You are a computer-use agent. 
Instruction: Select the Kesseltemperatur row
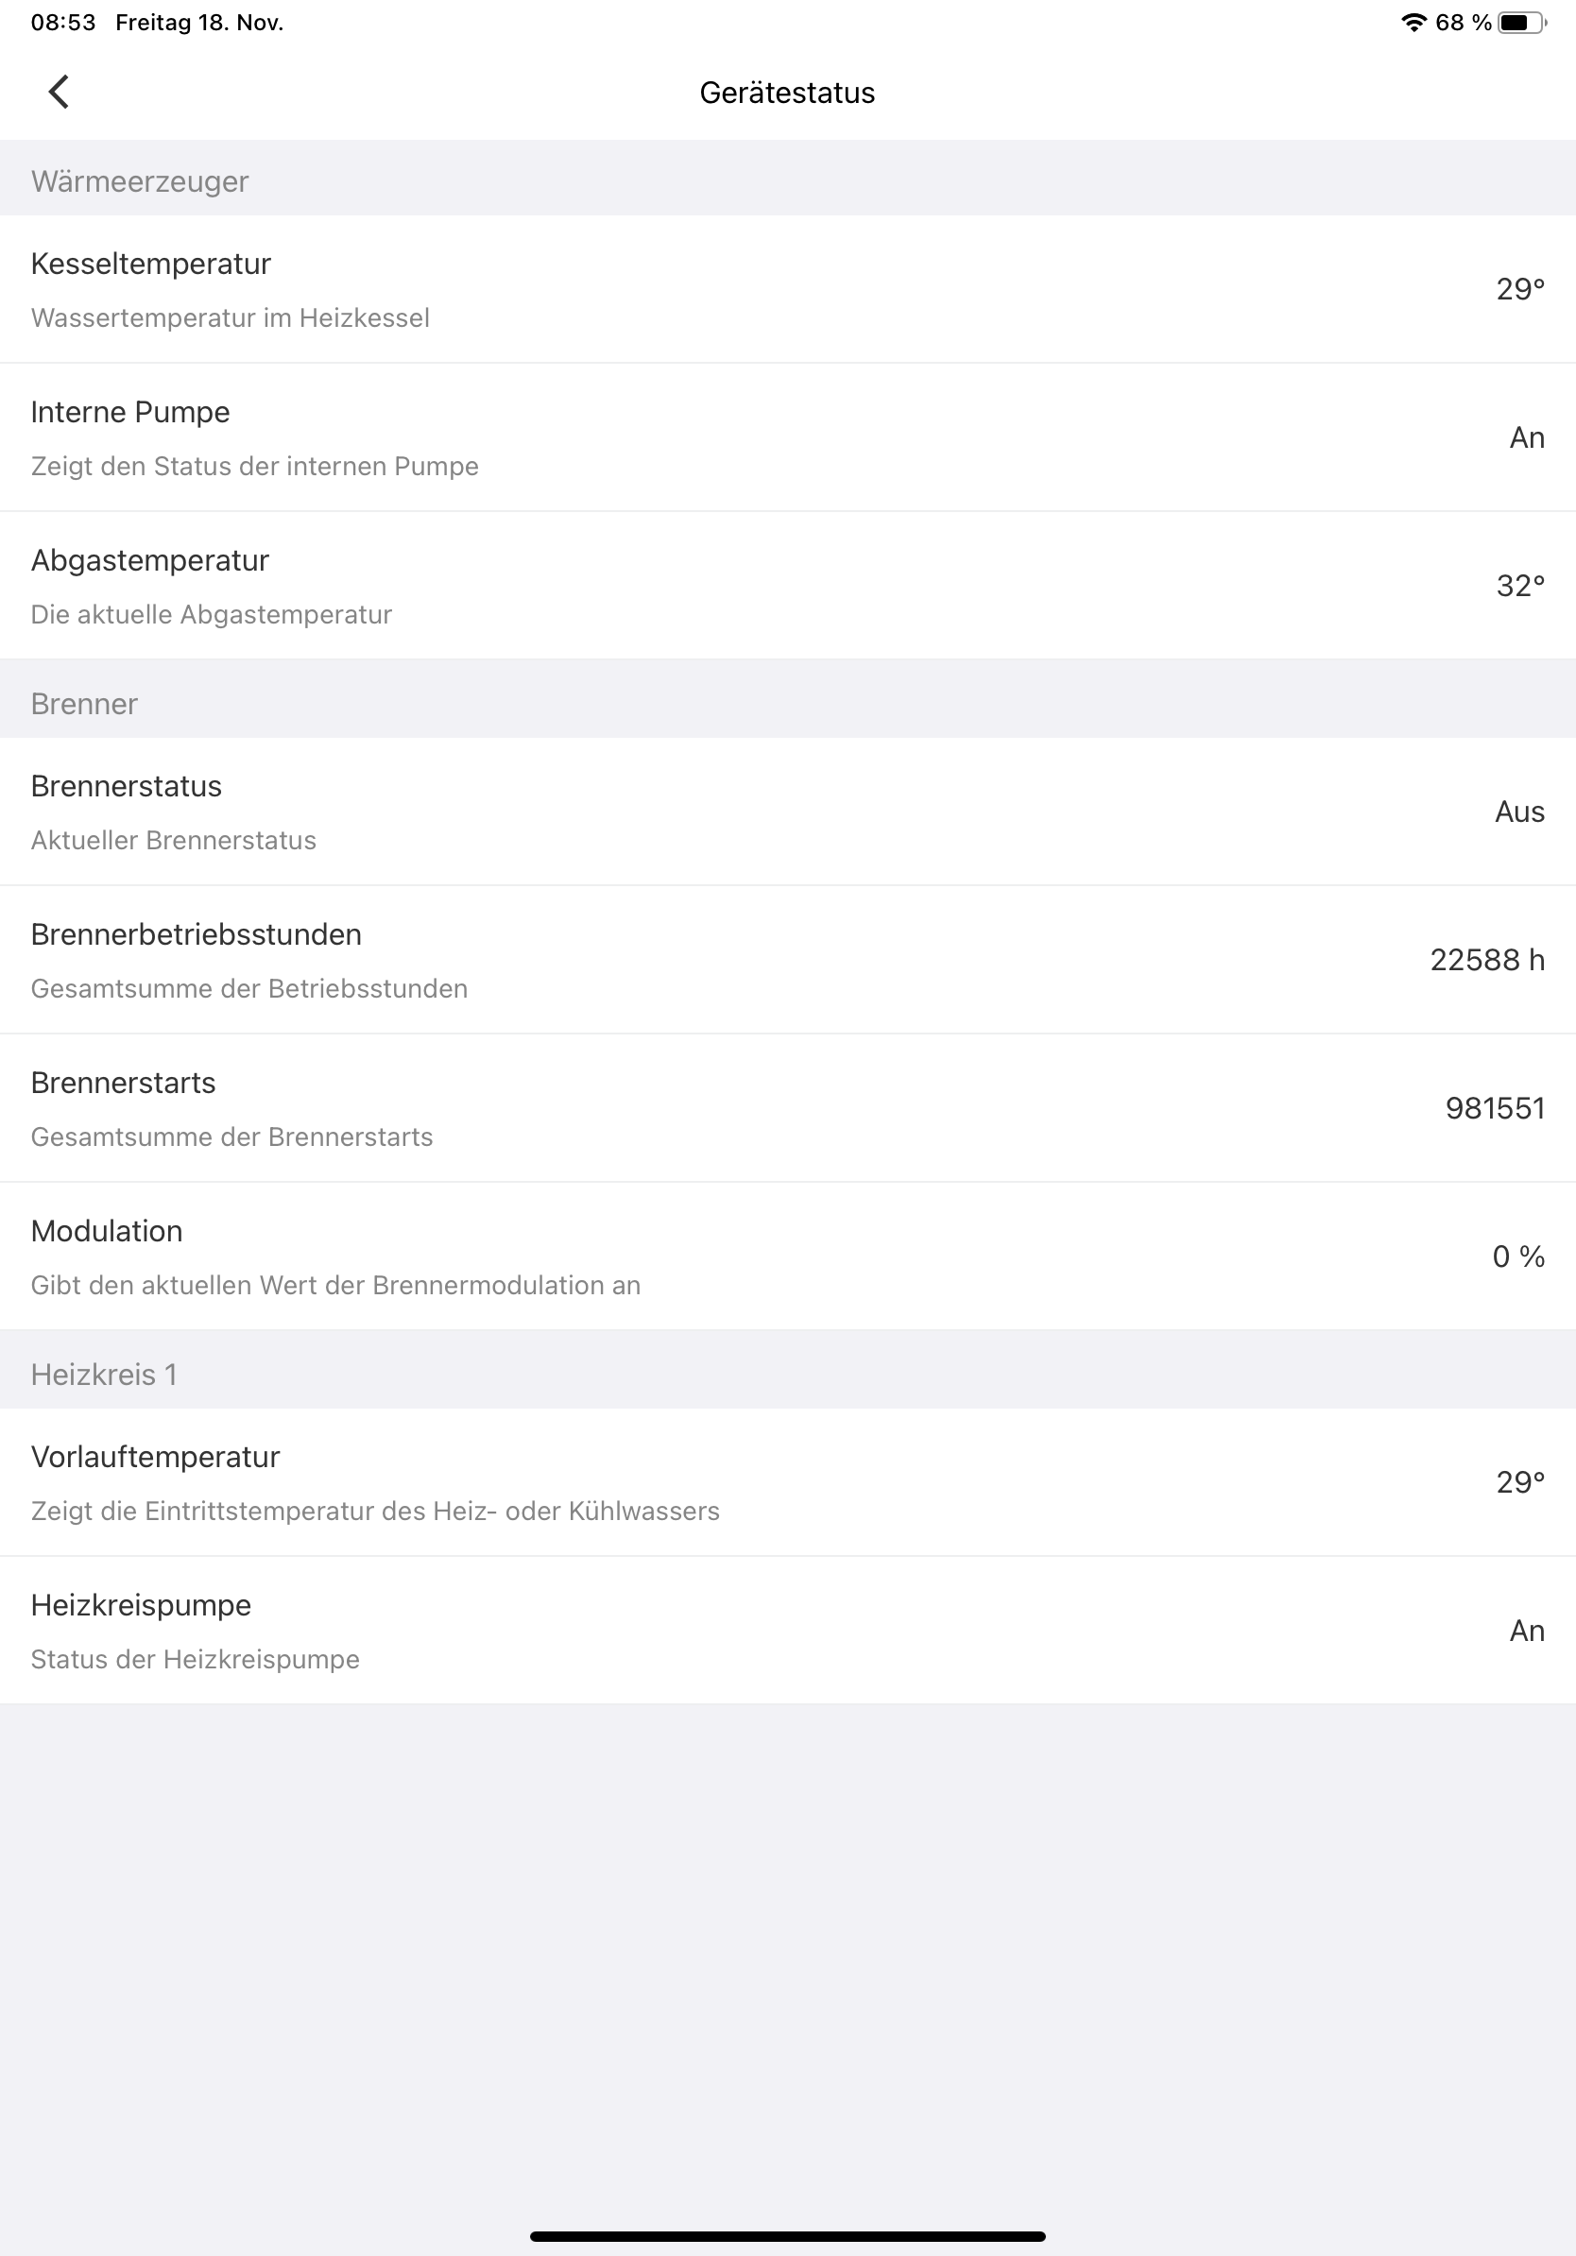click(x=786, y=289)
